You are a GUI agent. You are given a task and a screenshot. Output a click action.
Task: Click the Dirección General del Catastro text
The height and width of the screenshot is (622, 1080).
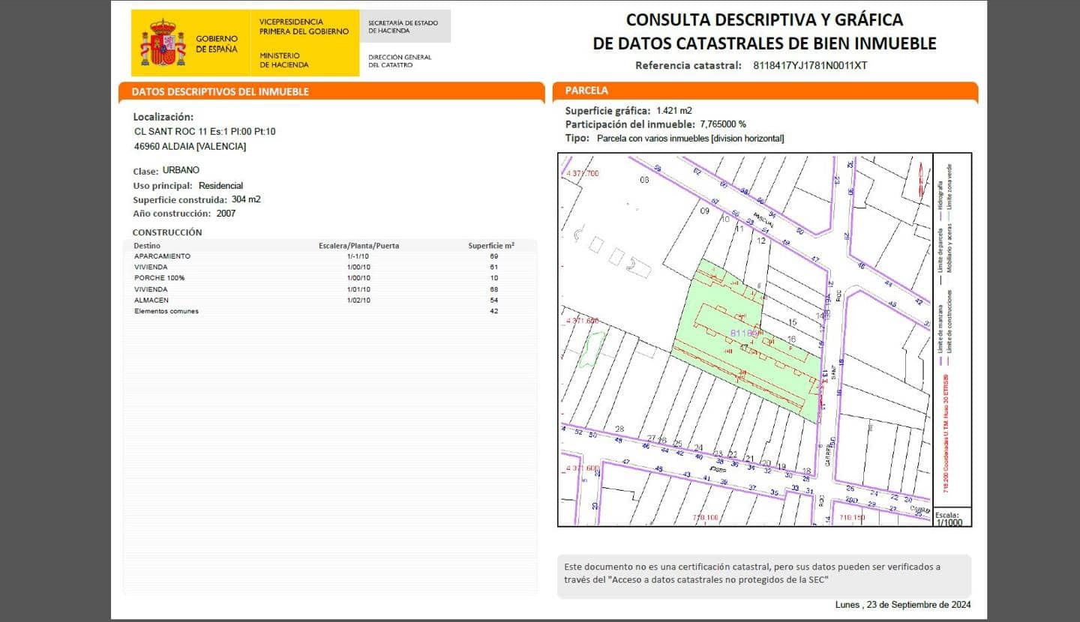pyautogui.click(x=400, y=61)
